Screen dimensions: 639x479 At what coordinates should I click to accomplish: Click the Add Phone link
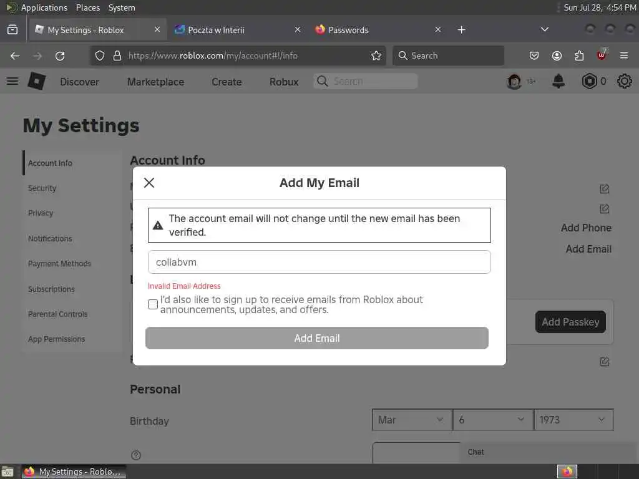(586, 228)
